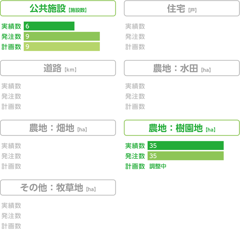
Task: Click the 発注数 bar under 樹園地
Action: (x=185, y=156)
